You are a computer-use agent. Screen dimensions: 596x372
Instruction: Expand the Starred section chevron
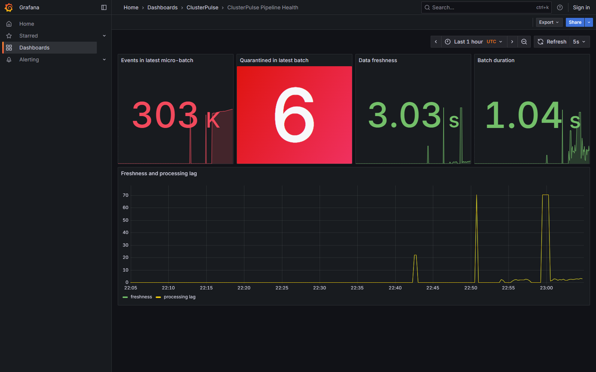click(x=104, y=36)
